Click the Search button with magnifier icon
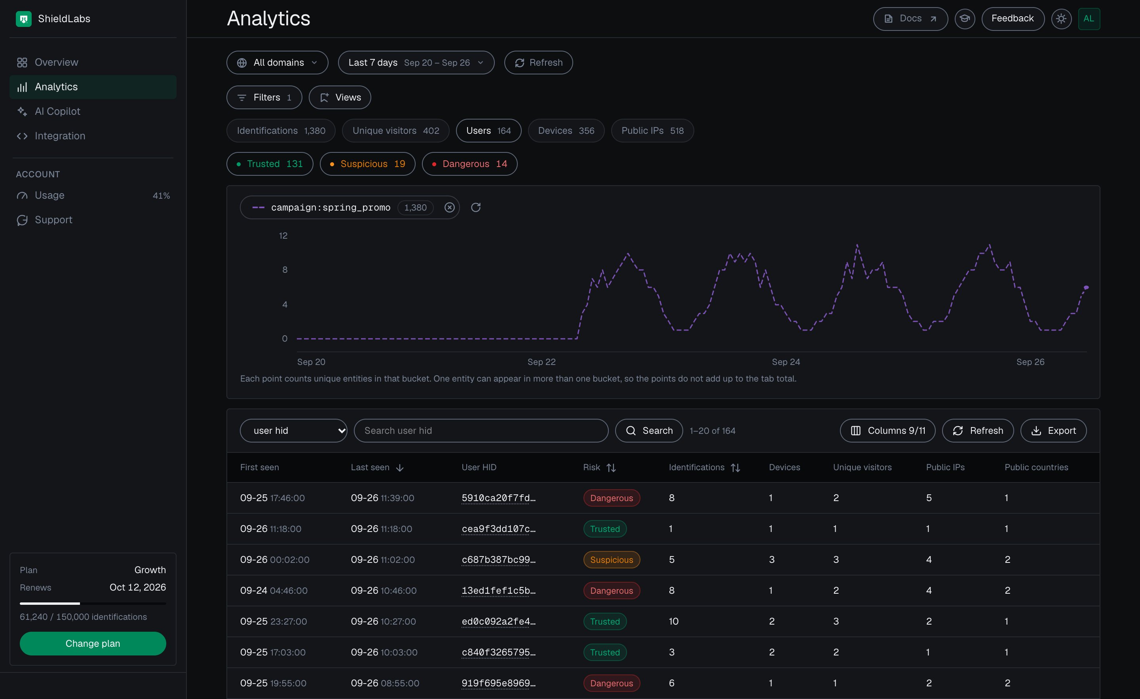The image size is (1140, 699). (x=649, y=431)
